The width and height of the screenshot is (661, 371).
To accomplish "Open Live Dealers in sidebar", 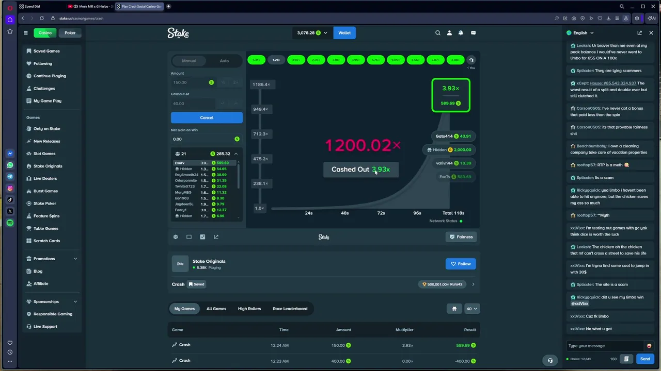I will (x=45, y=178).
